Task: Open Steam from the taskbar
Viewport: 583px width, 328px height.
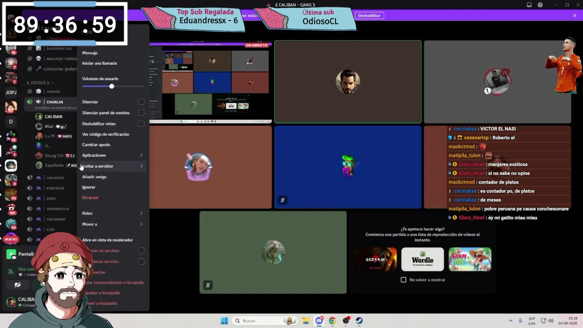Action: click(x=359, y=321)
